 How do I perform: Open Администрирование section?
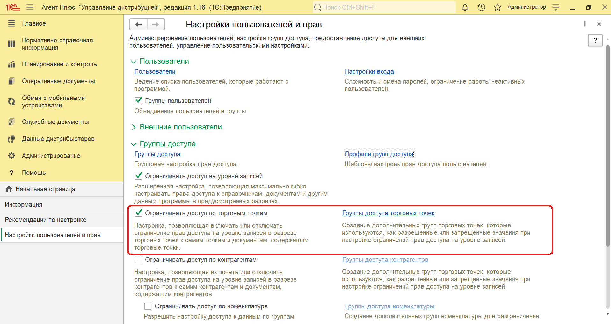51,156
